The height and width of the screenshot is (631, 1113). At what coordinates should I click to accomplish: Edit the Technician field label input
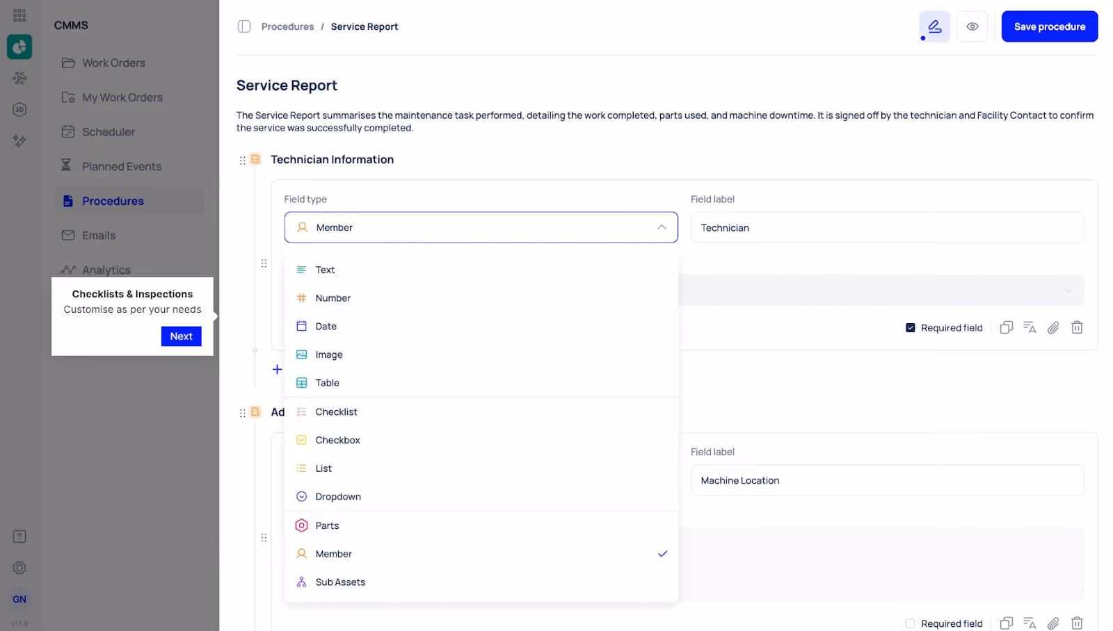(888, 228)
